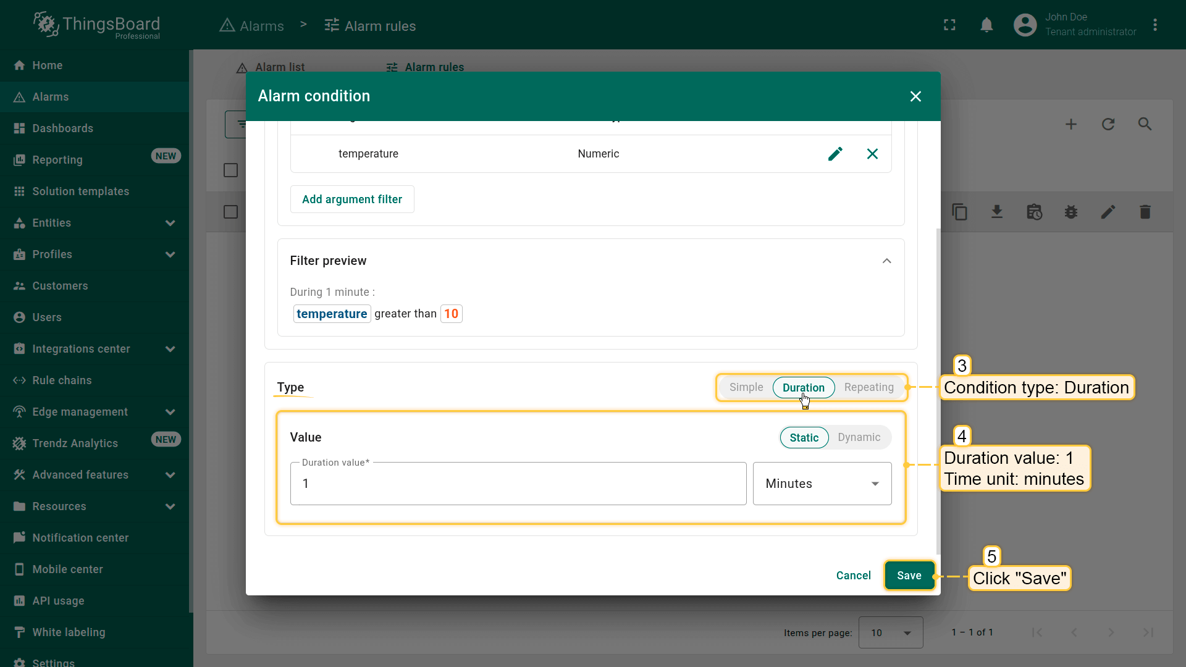Click the refresh icon in the table toolbar
This screenshot has height=667, width=1186.
click(x=1108, y=124)
